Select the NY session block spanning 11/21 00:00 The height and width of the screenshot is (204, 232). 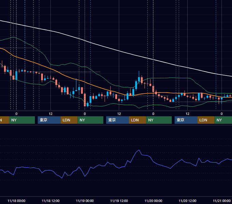[x=223, y=120]
